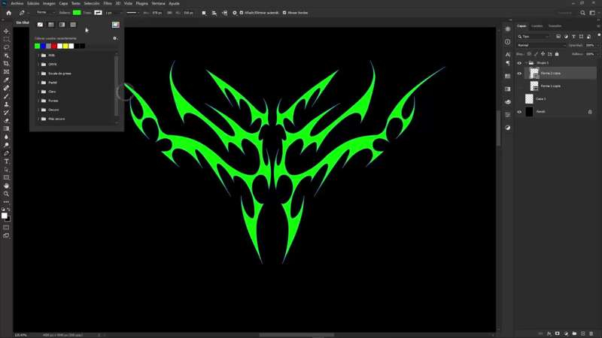The width and height of the screenshot is (602, 338).
Task: Open the Filtro menu
Action: [108, 3]
